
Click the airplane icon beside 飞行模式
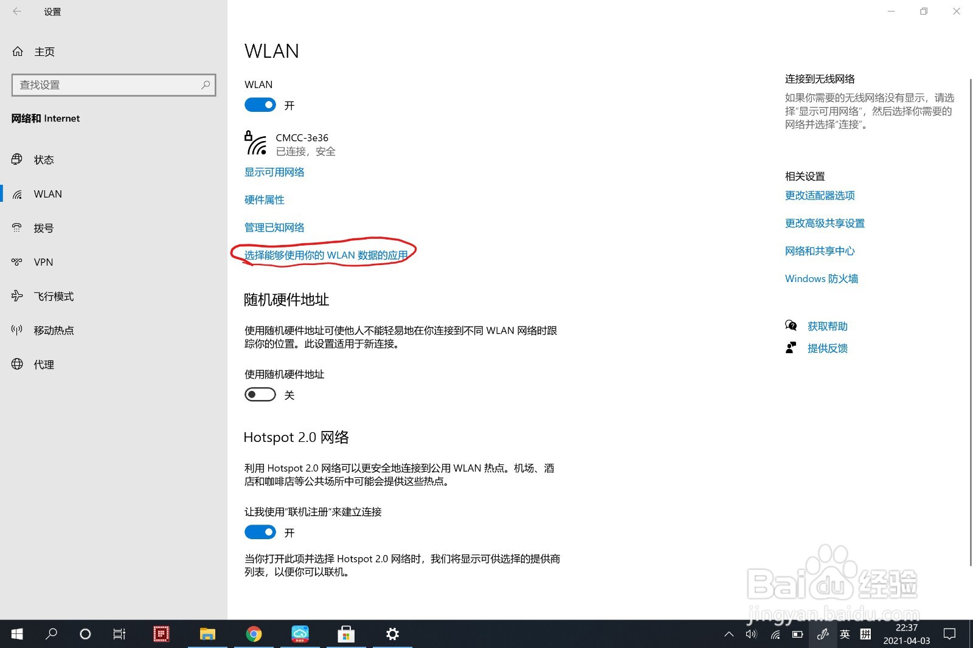pyautogui.click(x=17, y=296)
